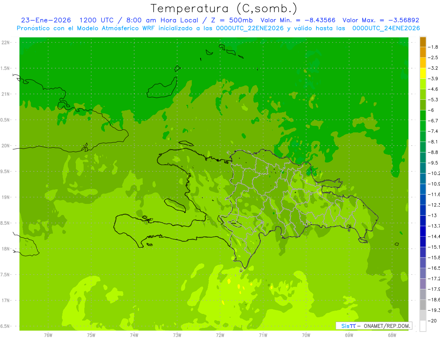Click the "75W" longitude label

tap(91, 335)
